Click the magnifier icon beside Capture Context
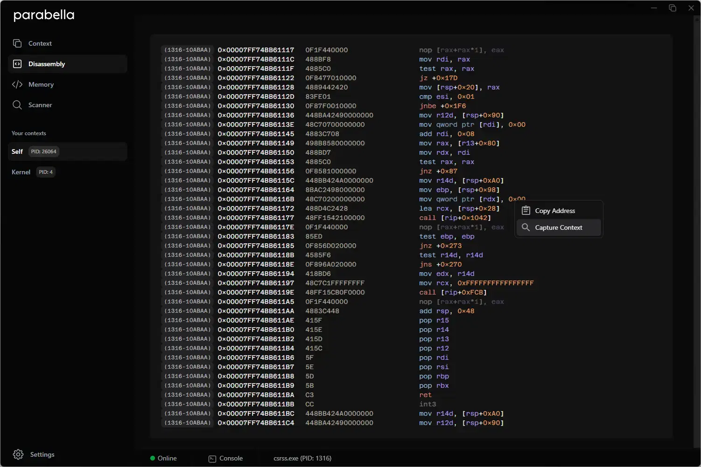This screenshot has width=701, height=467. (x=526, y=227)
